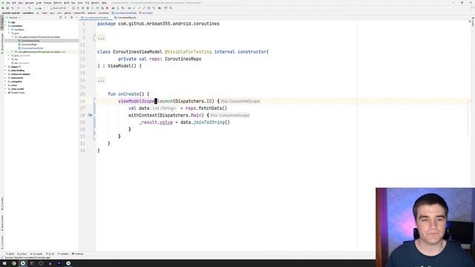
Task: Open the File menu
Action: click(8, 3)
